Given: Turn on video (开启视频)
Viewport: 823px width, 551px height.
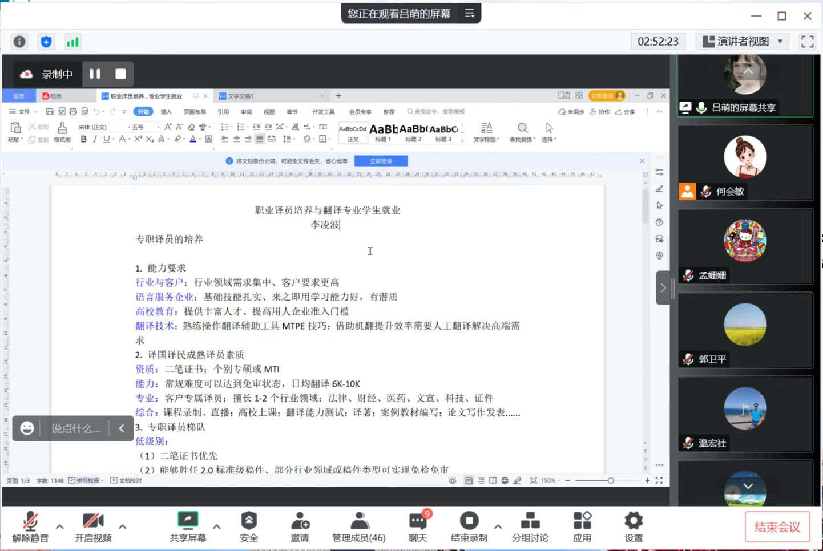Looking at the screenshot, I should (93, 526).
